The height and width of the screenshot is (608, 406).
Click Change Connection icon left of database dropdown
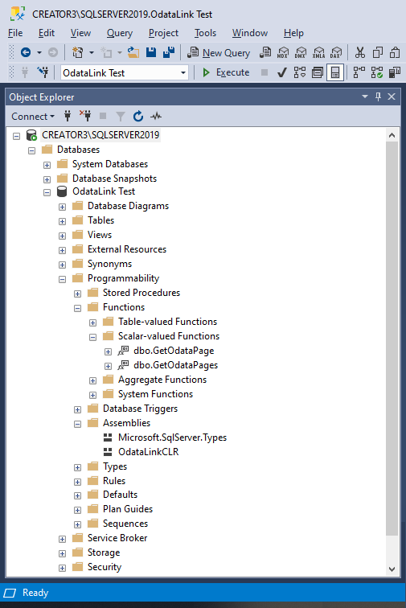click(x=43, y=72)
